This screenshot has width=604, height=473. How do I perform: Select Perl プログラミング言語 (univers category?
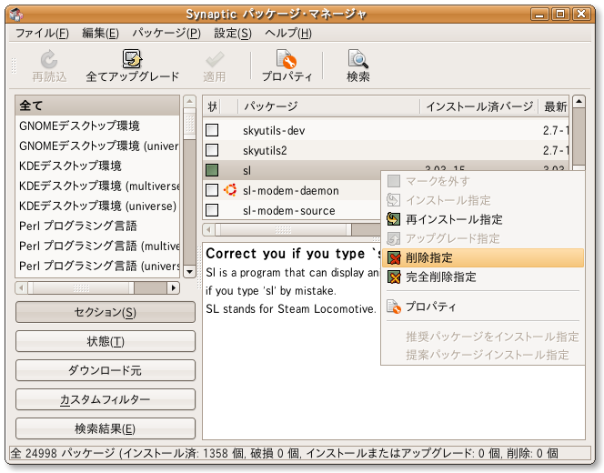[x=97, y=266]
